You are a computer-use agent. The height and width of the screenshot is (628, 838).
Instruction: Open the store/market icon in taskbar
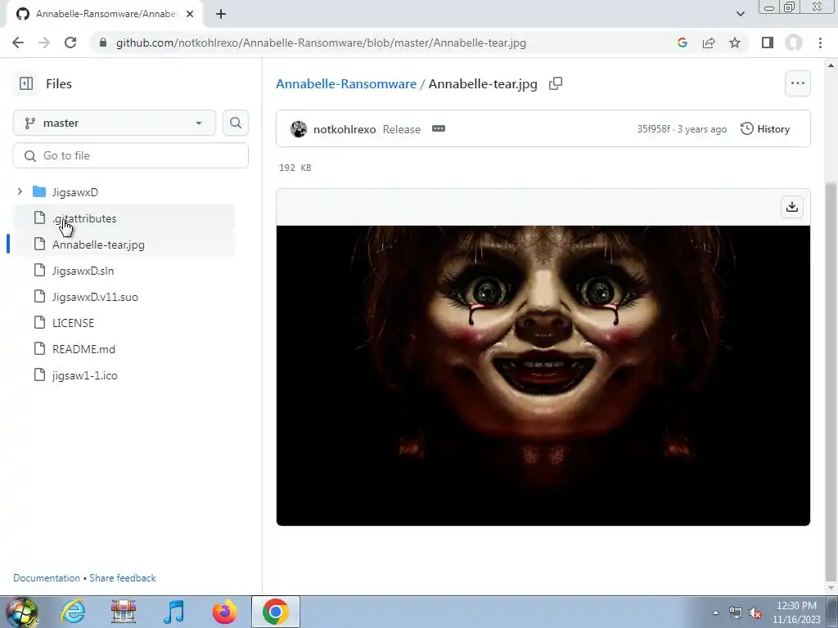point(124,612)
